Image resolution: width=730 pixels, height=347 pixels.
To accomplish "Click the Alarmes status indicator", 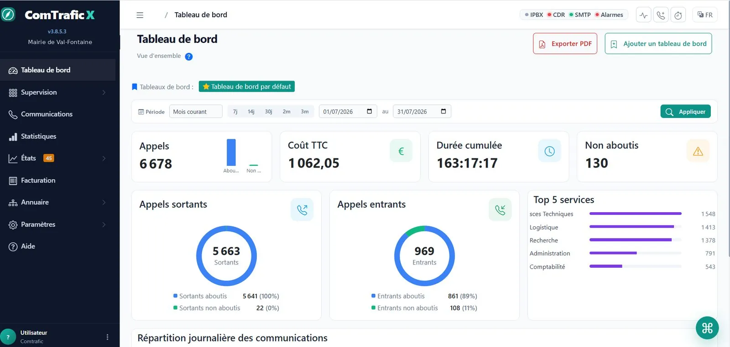I will tap(609, 15).
